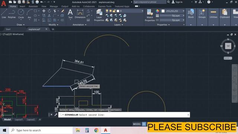The height and width of the screenshot is (134, 238).
Task: Activate the Array tool
Action: pos(55,20)
